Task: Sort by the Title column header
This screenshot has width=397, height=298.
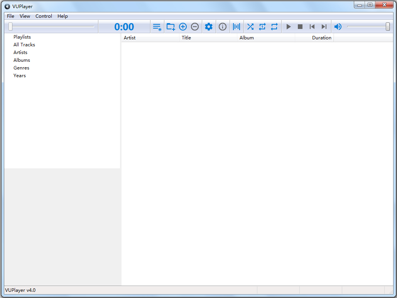Action: point(208,38)
